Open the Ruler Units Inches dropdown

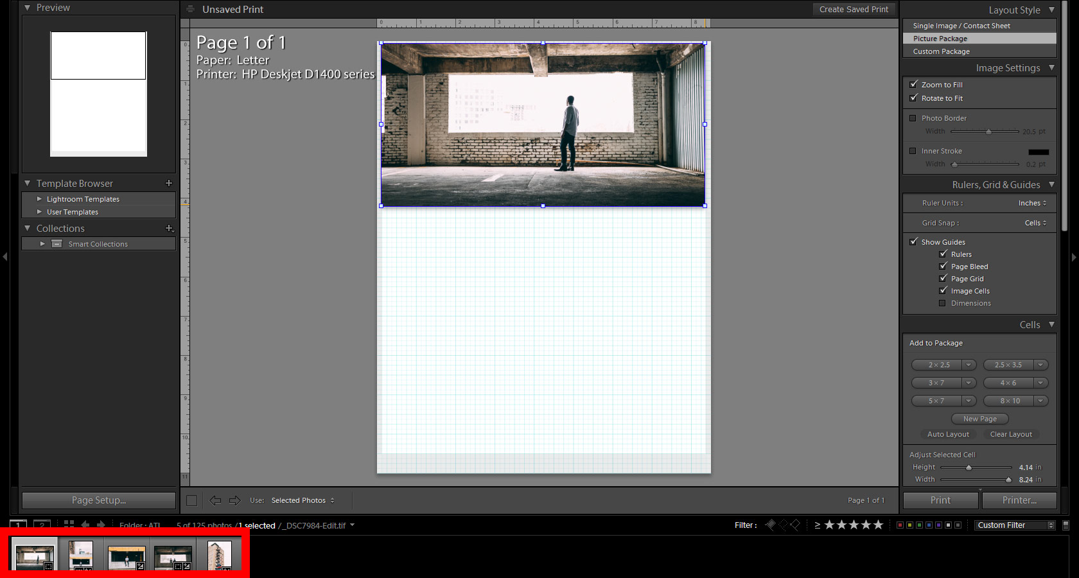tap(1032, 203)
